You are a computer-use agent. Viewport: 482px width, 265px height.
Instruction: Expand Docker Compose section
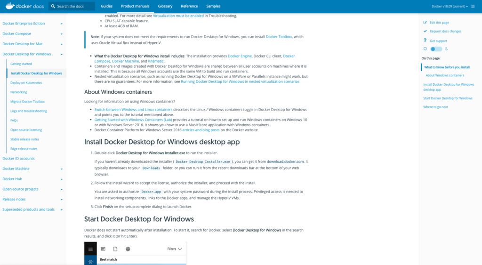coord(62,34)
